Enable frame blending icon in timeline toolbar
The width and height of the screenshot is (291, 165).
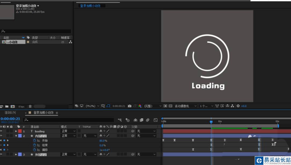click(141, 120)
